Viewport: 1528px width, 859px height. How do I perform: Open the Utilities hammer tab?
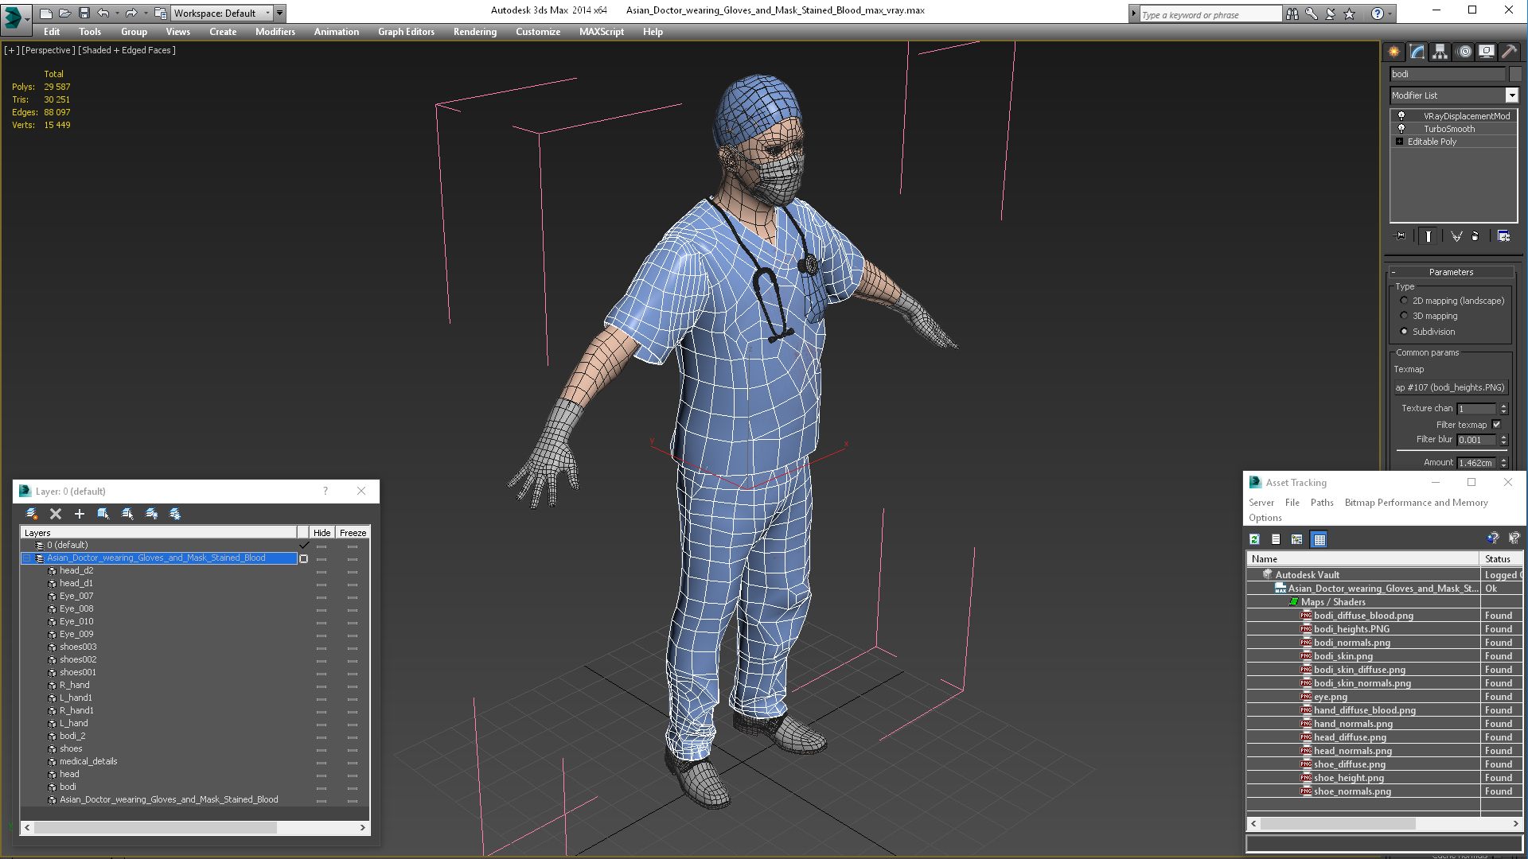tap(1510, 52)
